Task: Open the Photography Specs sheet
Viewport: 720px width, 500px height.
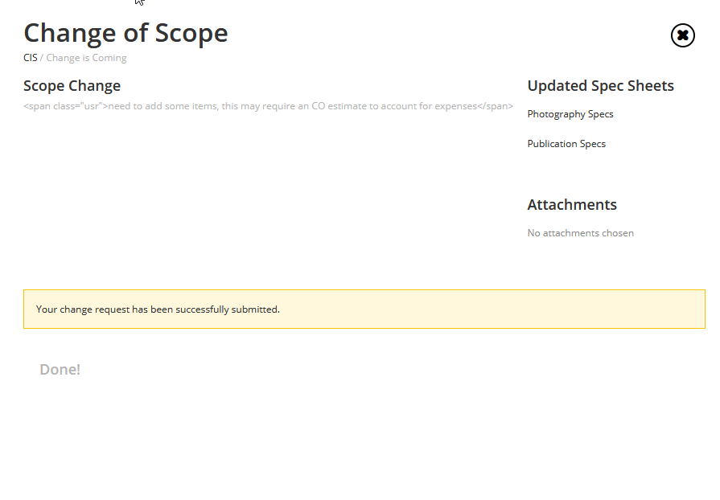Action: click(x=570, y=114)
